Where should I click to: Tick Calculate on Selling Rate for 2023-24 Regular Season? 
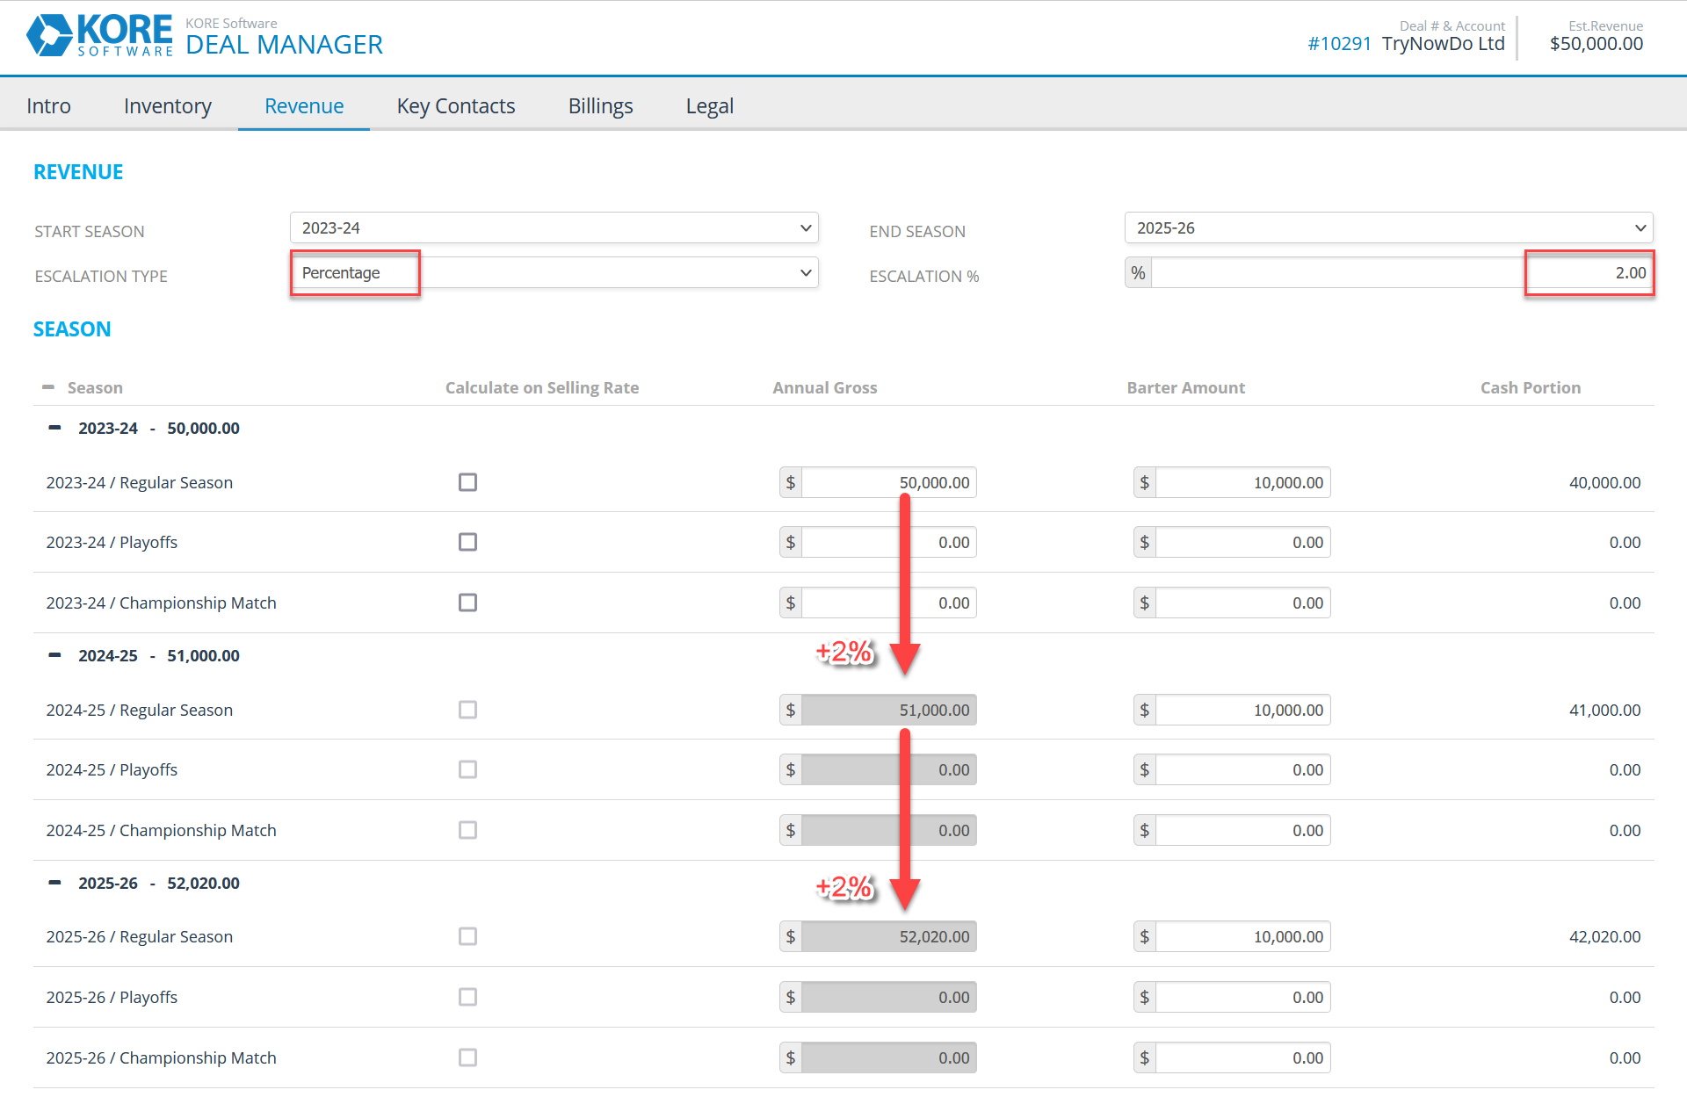tap(467, 482)
